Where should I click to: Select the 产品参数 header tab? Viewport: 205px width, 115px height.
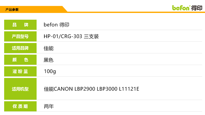coord(12,10)
